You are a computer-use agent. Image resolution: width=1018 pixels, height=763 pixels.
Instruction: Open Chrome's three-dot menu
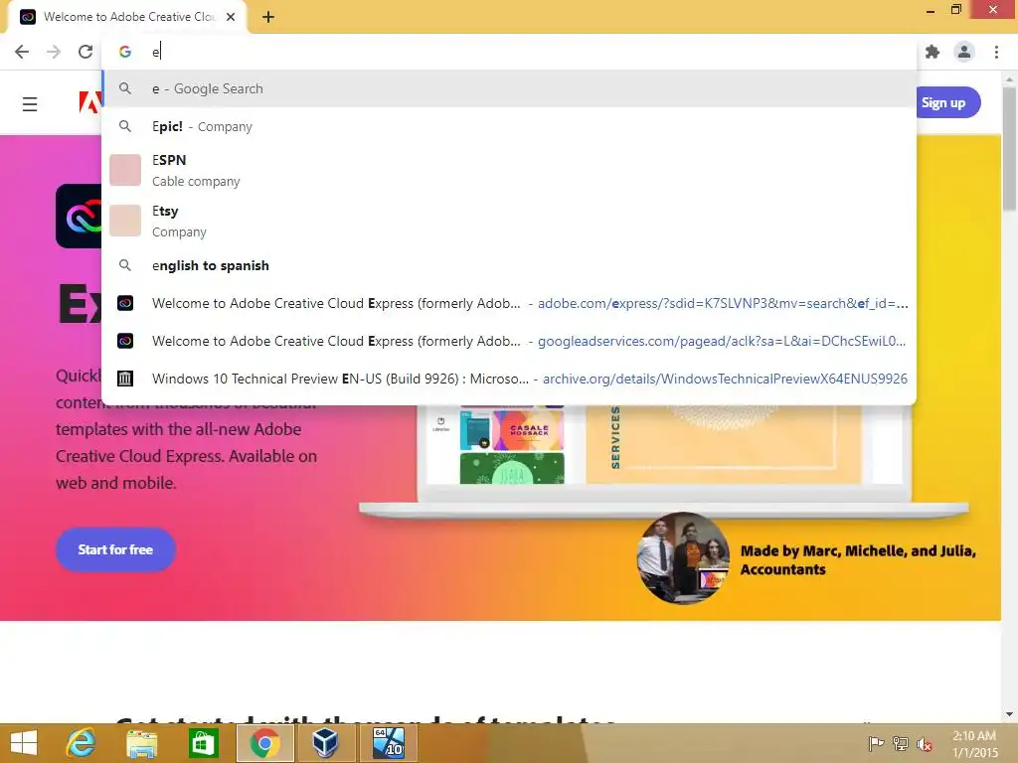click(x=996, y=52)
